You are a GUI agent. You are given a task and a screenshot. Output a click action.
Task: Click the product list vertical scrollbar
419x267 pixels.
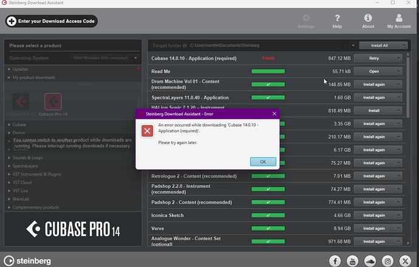point(408,87)
